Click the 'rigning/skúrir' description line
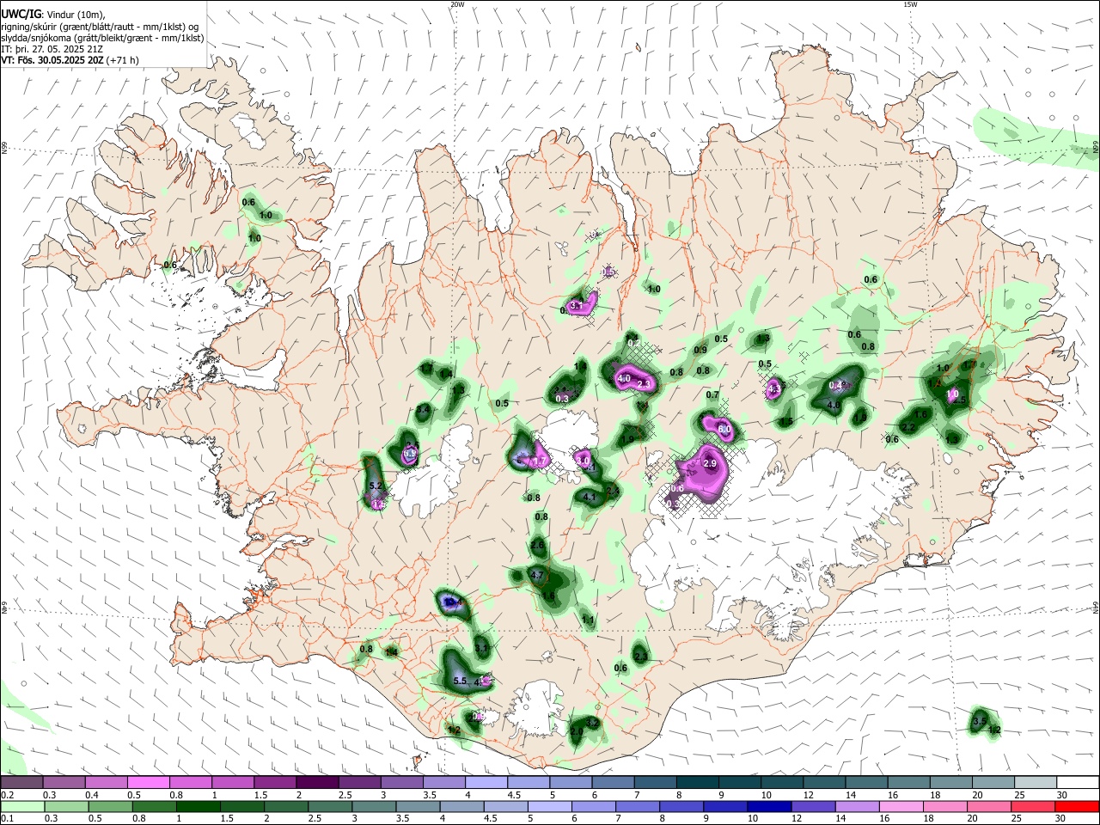Screen dimensions: 1100x825 99,27
